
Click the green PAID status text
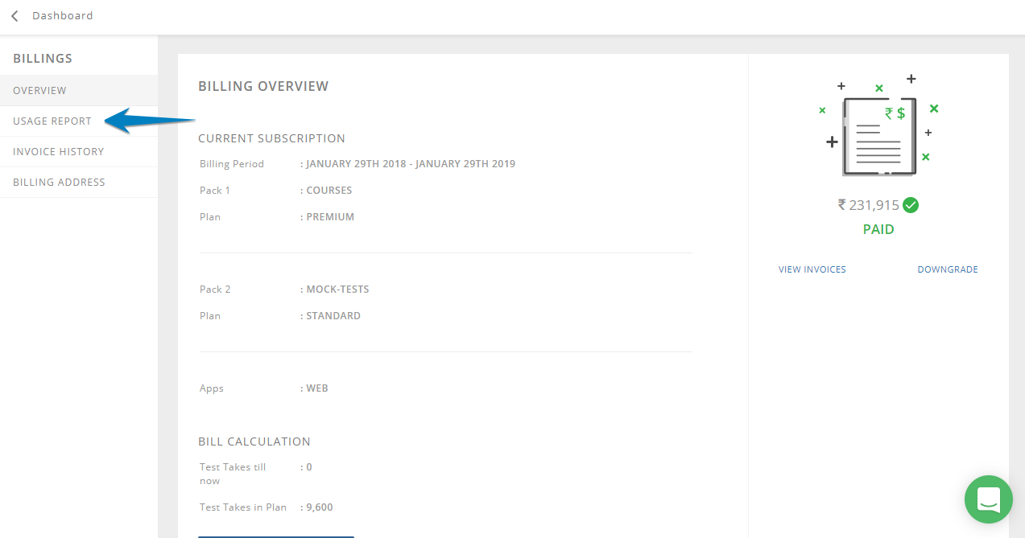[x=878, y=229]
